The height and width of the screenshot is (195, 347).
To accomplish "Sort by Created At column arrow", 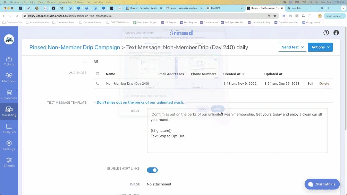I will click(243, 74).
